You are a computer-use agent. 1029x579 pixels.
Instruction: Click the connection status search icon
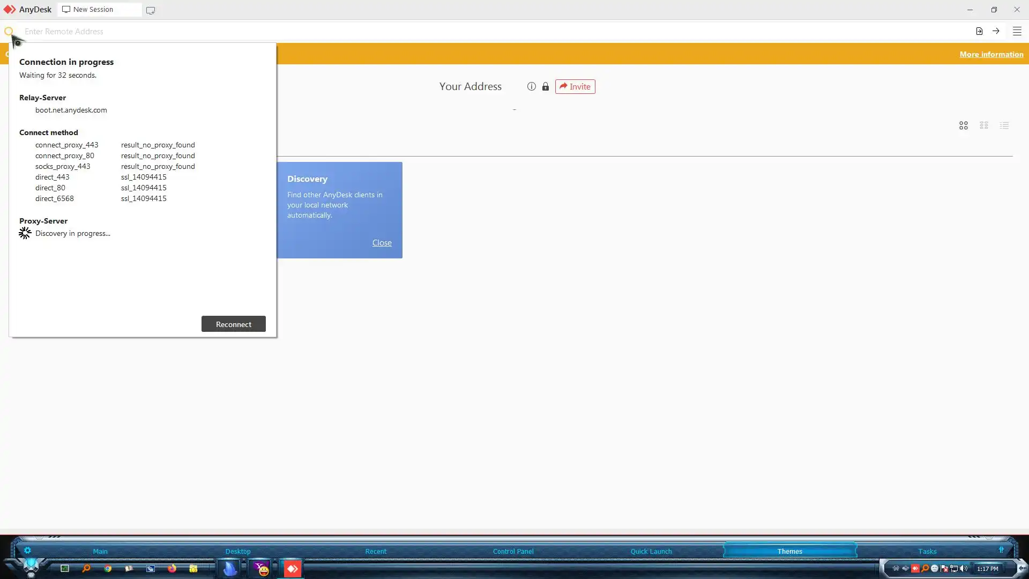coord(9,31)
